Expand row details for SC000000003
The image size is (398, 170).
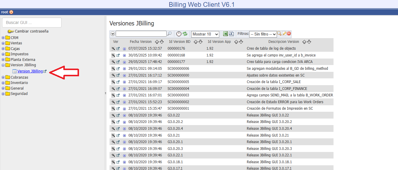[124, 95]
